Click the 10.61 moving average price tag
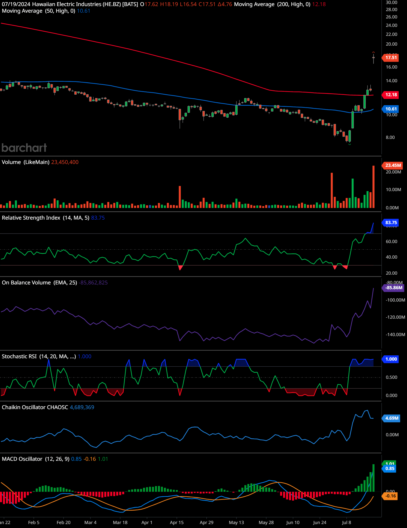 391,109
